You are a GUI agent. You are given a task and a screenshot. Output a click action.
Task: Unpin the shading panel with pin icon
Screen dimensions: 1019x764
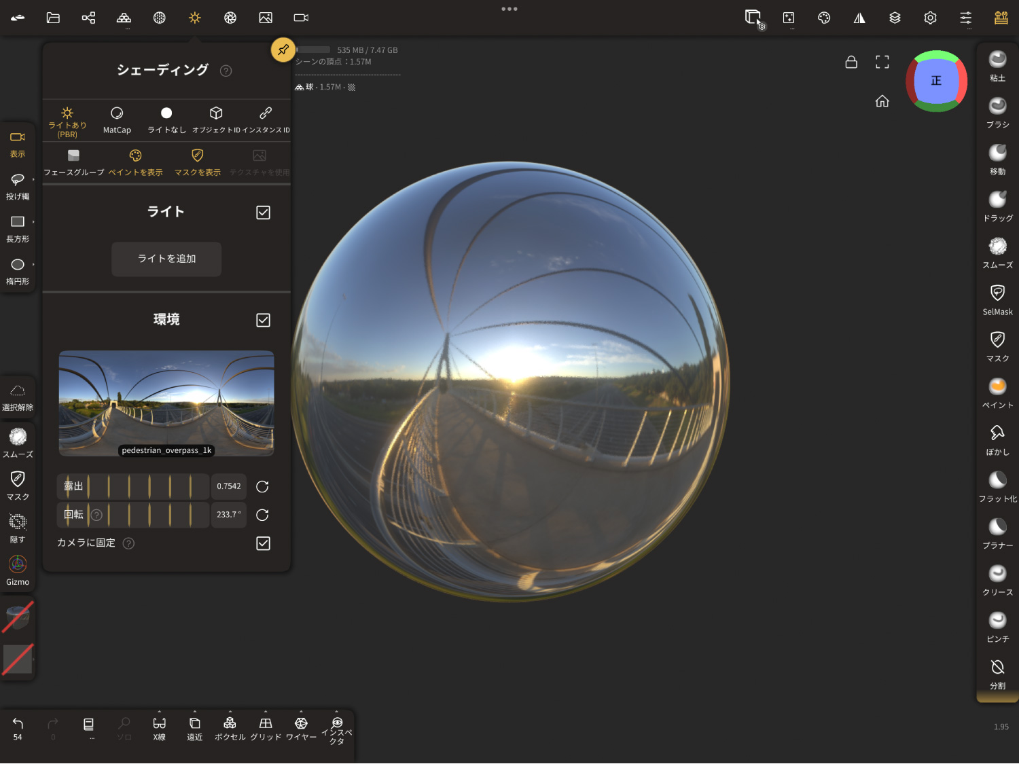283,50
